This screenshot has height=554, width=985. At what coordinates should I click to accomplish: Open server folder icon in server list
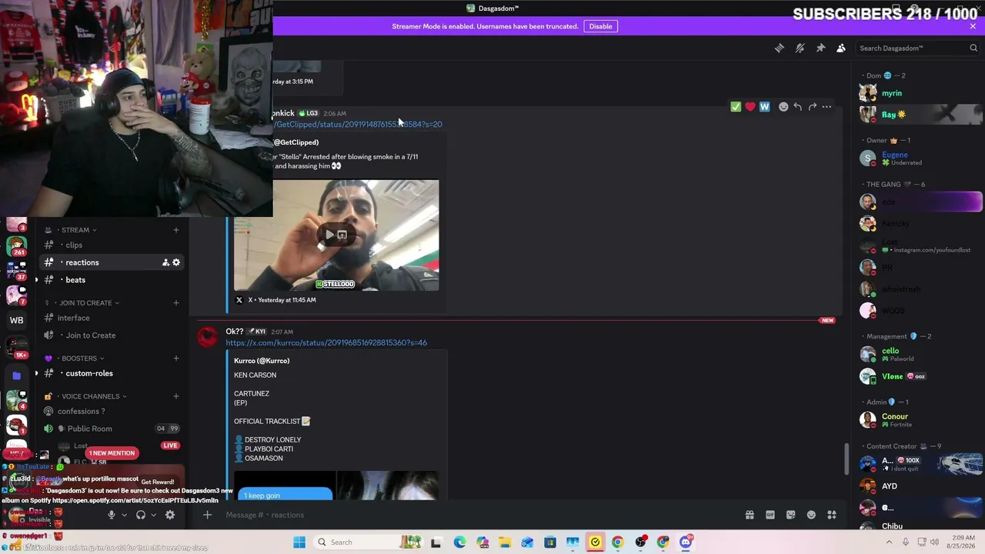tap(16, 375)
